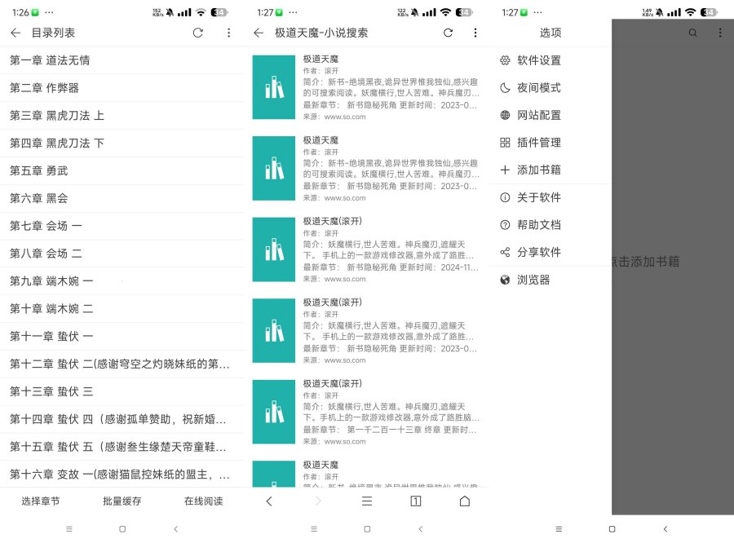Tap the 批量缓存 button

coord(122,501)
